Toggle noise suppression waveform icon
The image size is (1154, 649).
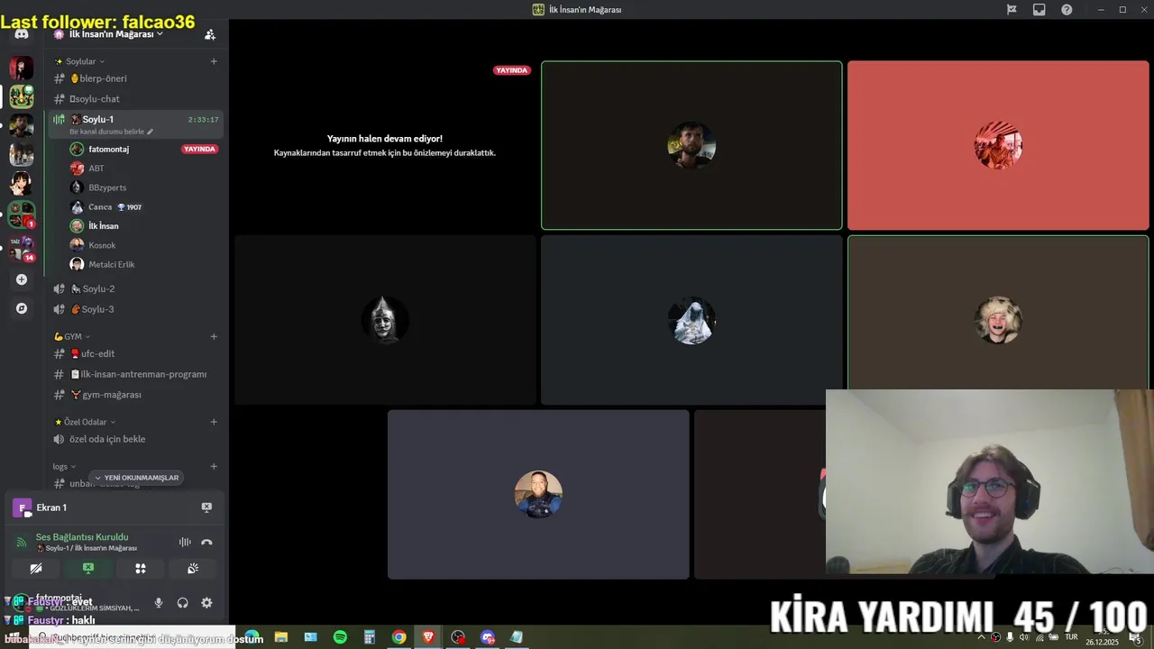(x=185, y=542)
